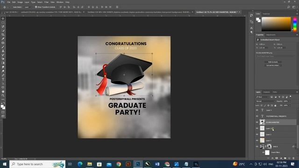This screenshot has height=168, width=299.
Task: Select the Horizontal Type tool
Action: [x=3, y=79]
